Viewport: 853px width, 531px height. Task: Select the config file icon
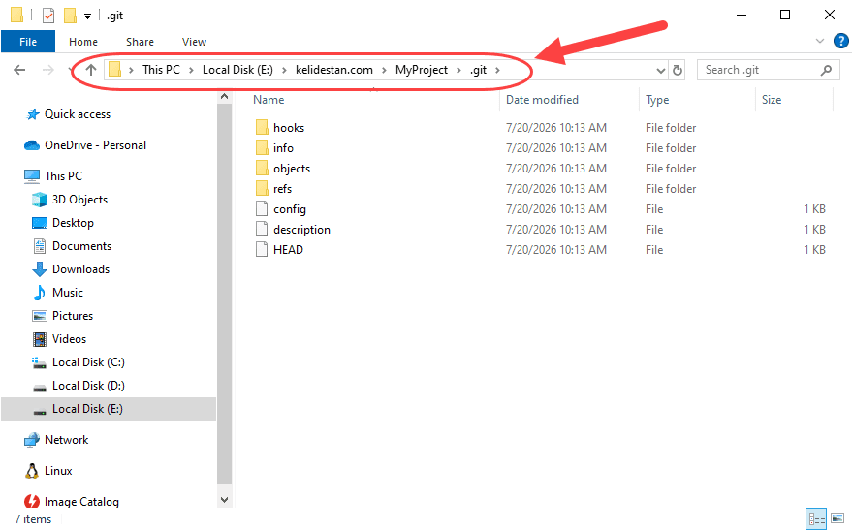click(x=262, y=209)
